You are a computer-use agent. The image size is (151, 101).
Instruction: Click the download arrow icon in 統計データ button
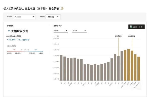(x=142, y=27)
